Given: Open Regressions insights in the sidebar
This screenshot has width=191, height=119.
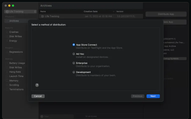Looking at the screenshot, I should point(16,52).
